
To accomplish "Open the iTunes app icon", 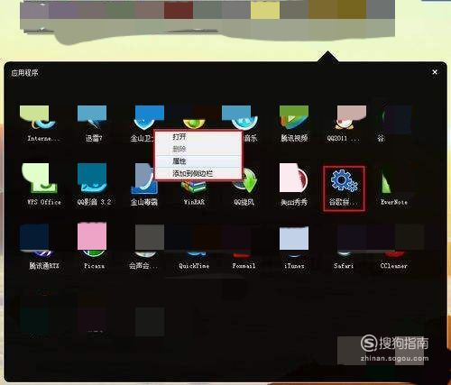I will click(294, 243).
